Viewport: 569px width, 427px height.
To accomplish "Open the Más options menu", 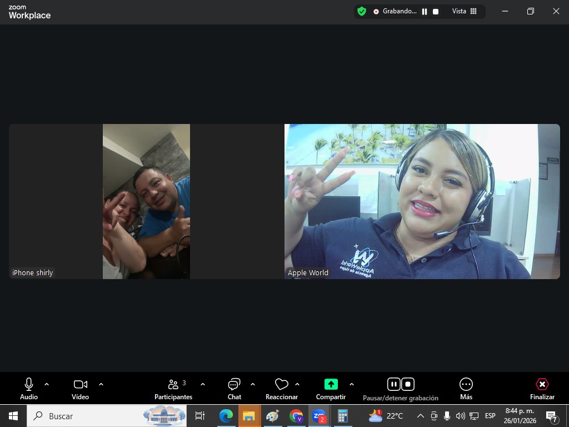I will point(466,388).
